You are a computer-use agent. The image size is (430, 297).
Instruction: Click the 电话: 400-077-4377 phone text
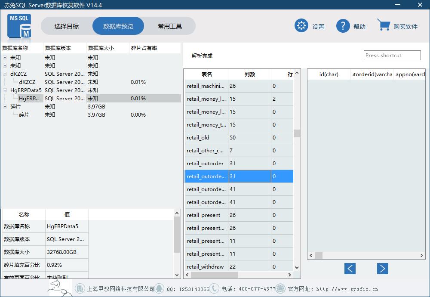coord(248,289)
